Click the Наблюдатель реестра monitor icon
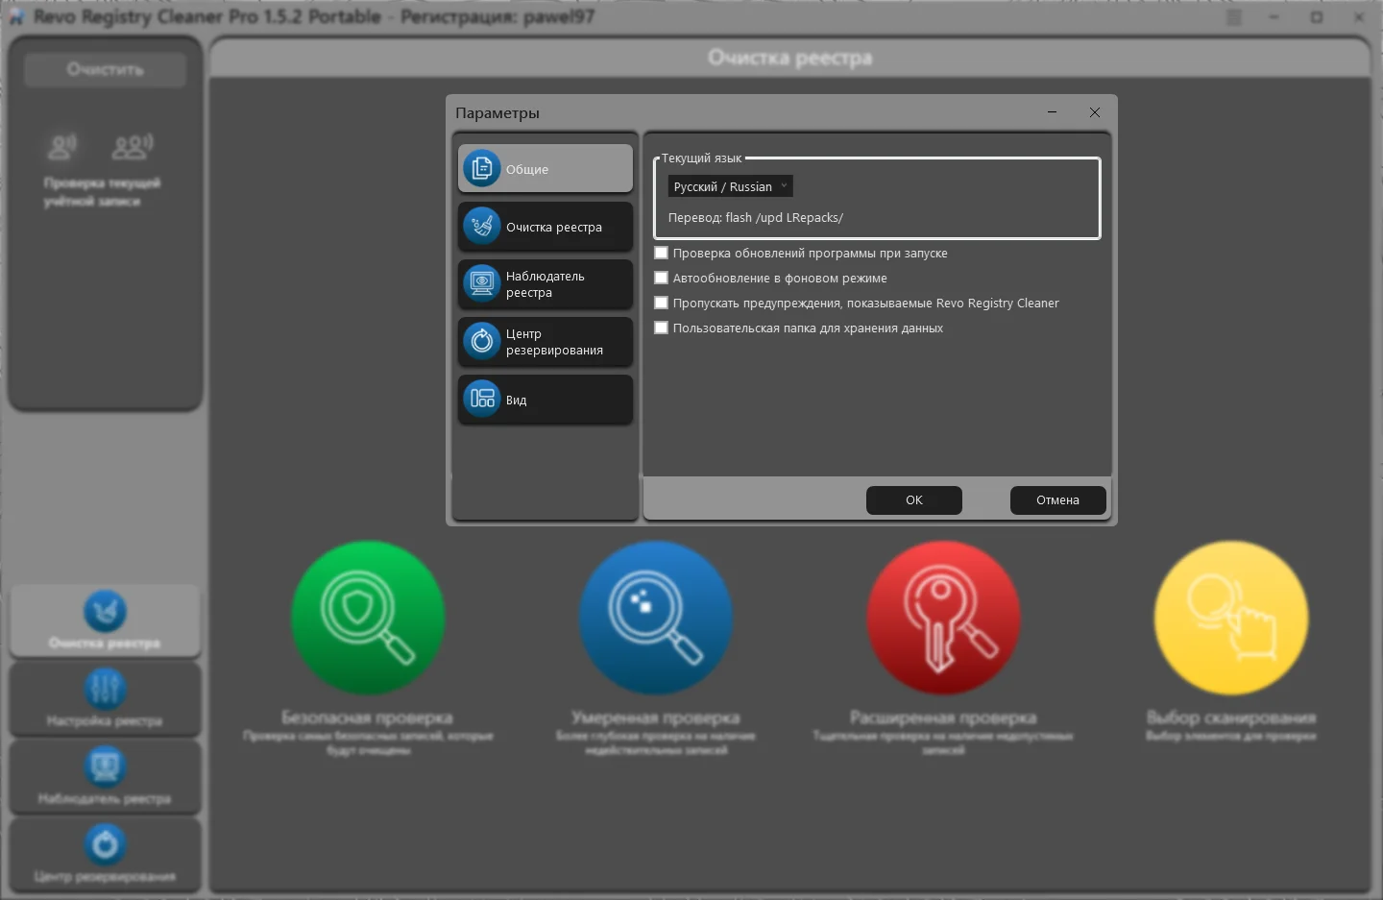This screenshot has height=900, width=1383. click(482, 283)
